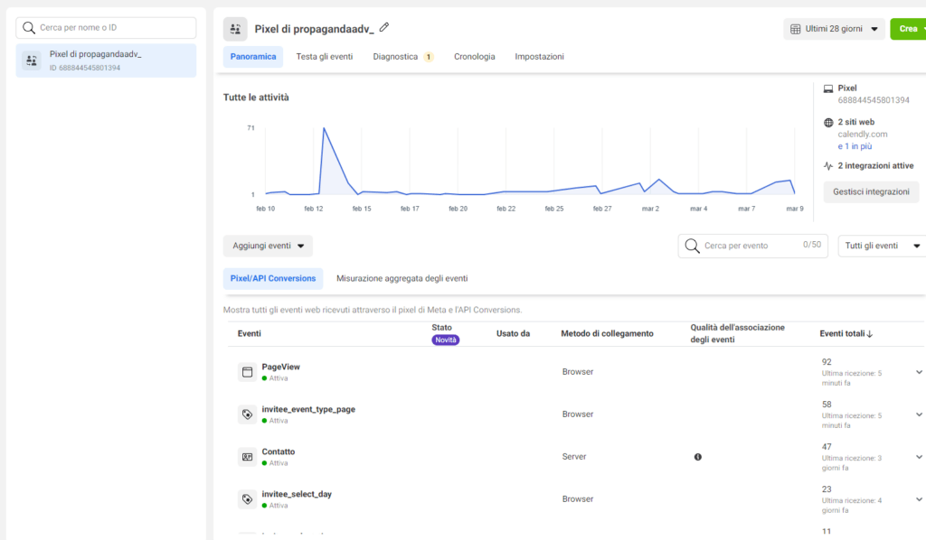Click the pixel ID 688844545801394 in right panel

pyautogui.click(x=874, y=100)
